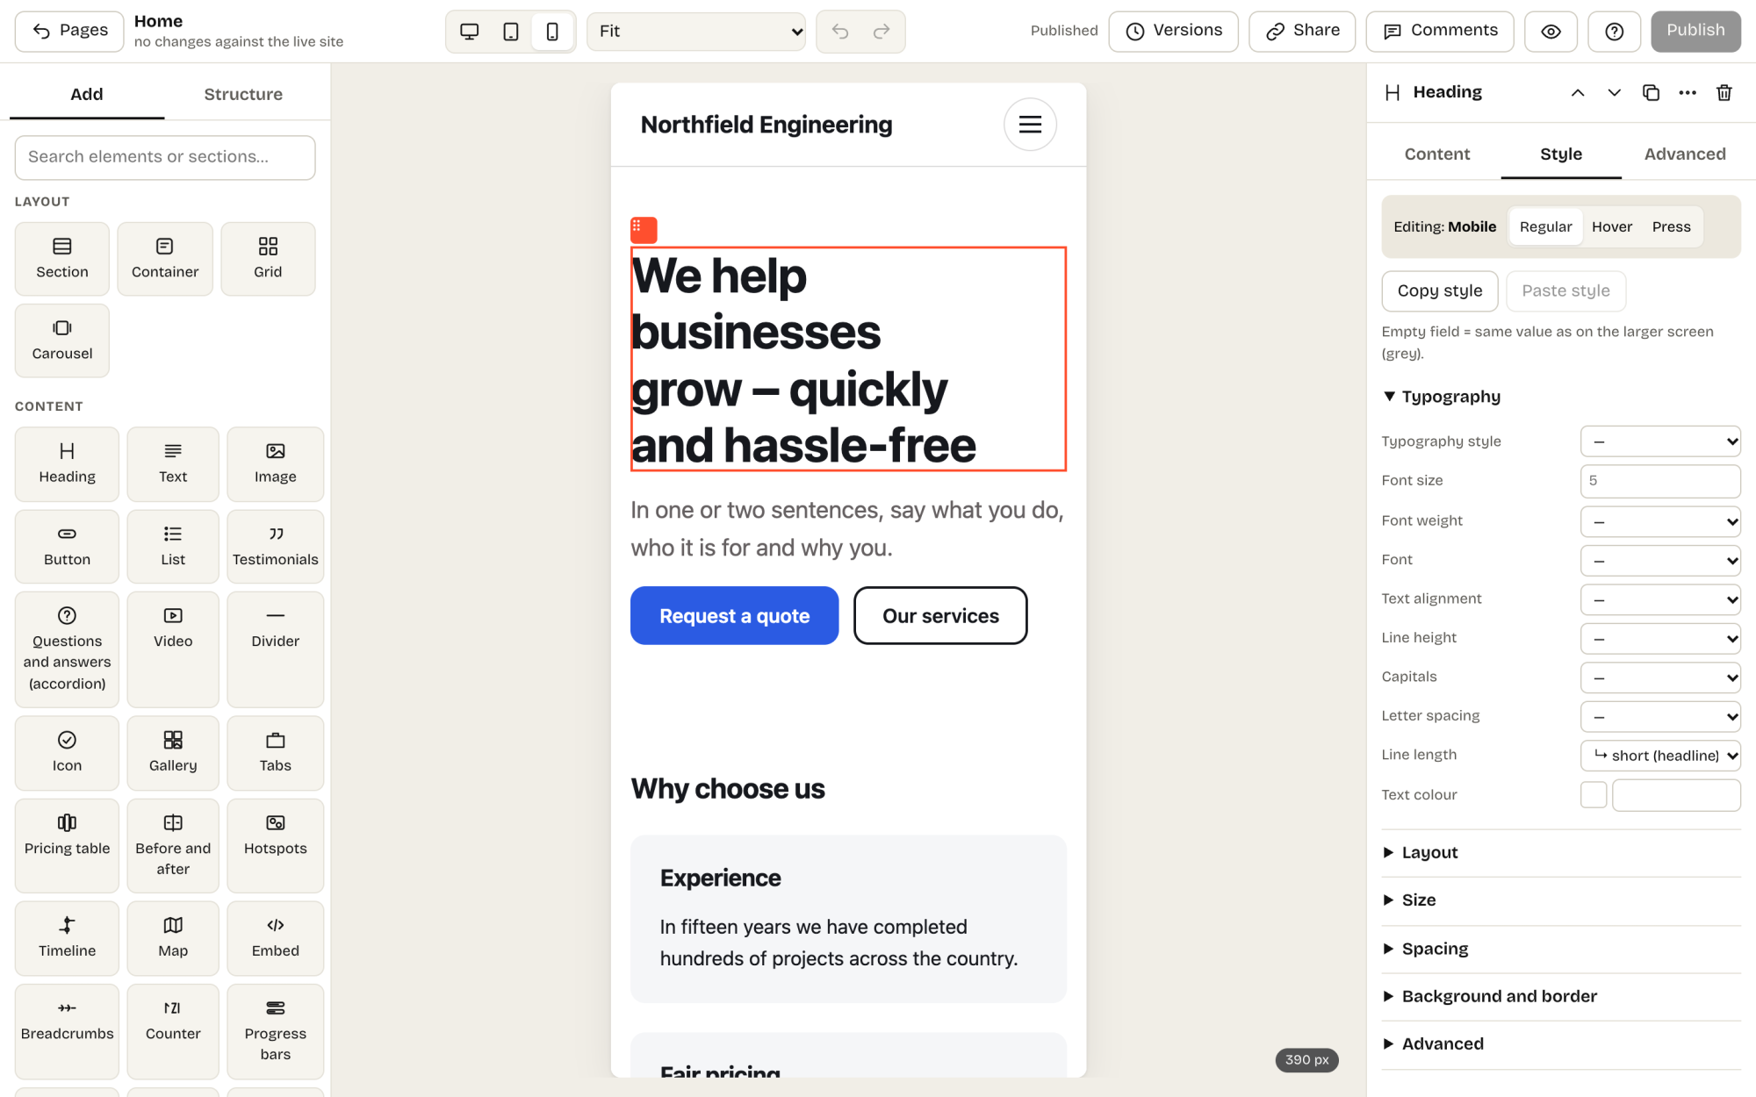The image size is (1756, 1097).
Task: Click the Font size input field
Action: click(1660, 481)
